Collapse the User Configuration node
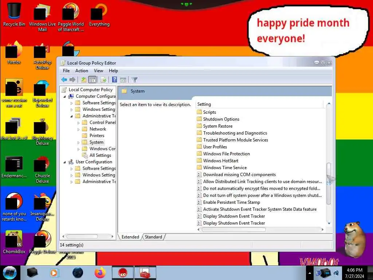 coord(64,162)
